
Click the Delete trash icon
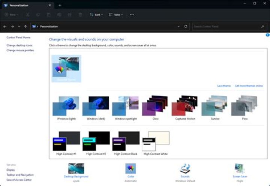[x=80, y=15]
